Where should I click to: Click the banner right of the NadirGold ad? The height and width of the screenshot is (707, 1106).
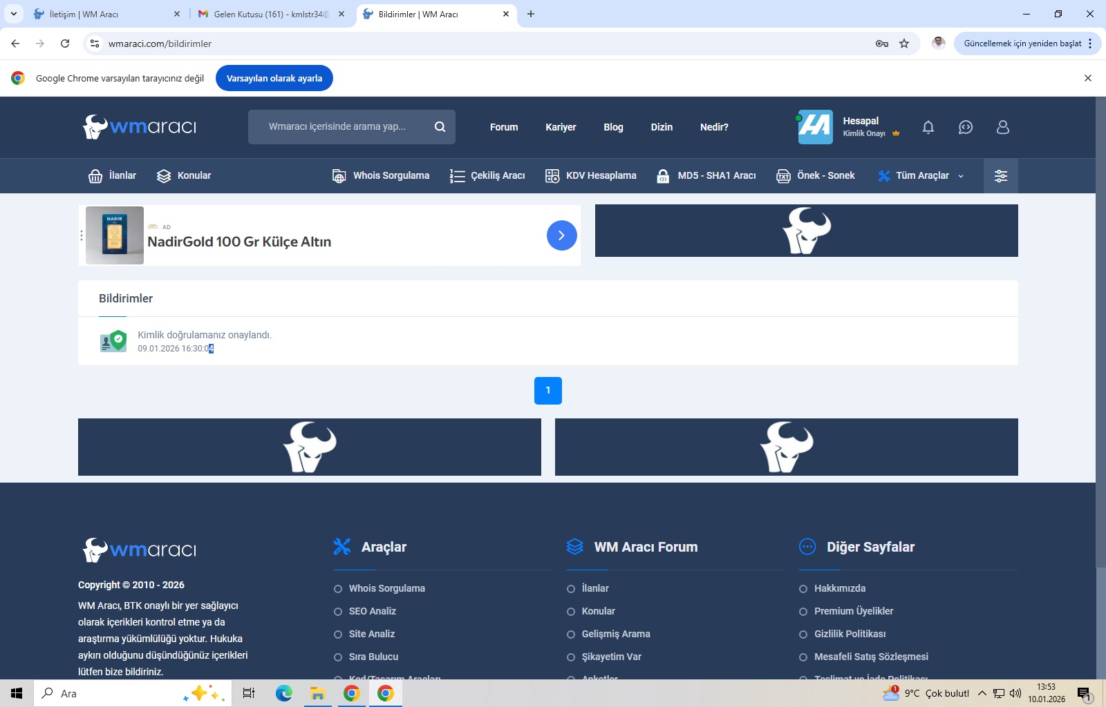[807, 231]
